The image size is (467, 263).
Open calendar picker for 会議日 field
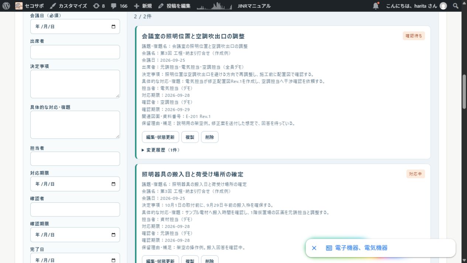(x=113, y=27)
